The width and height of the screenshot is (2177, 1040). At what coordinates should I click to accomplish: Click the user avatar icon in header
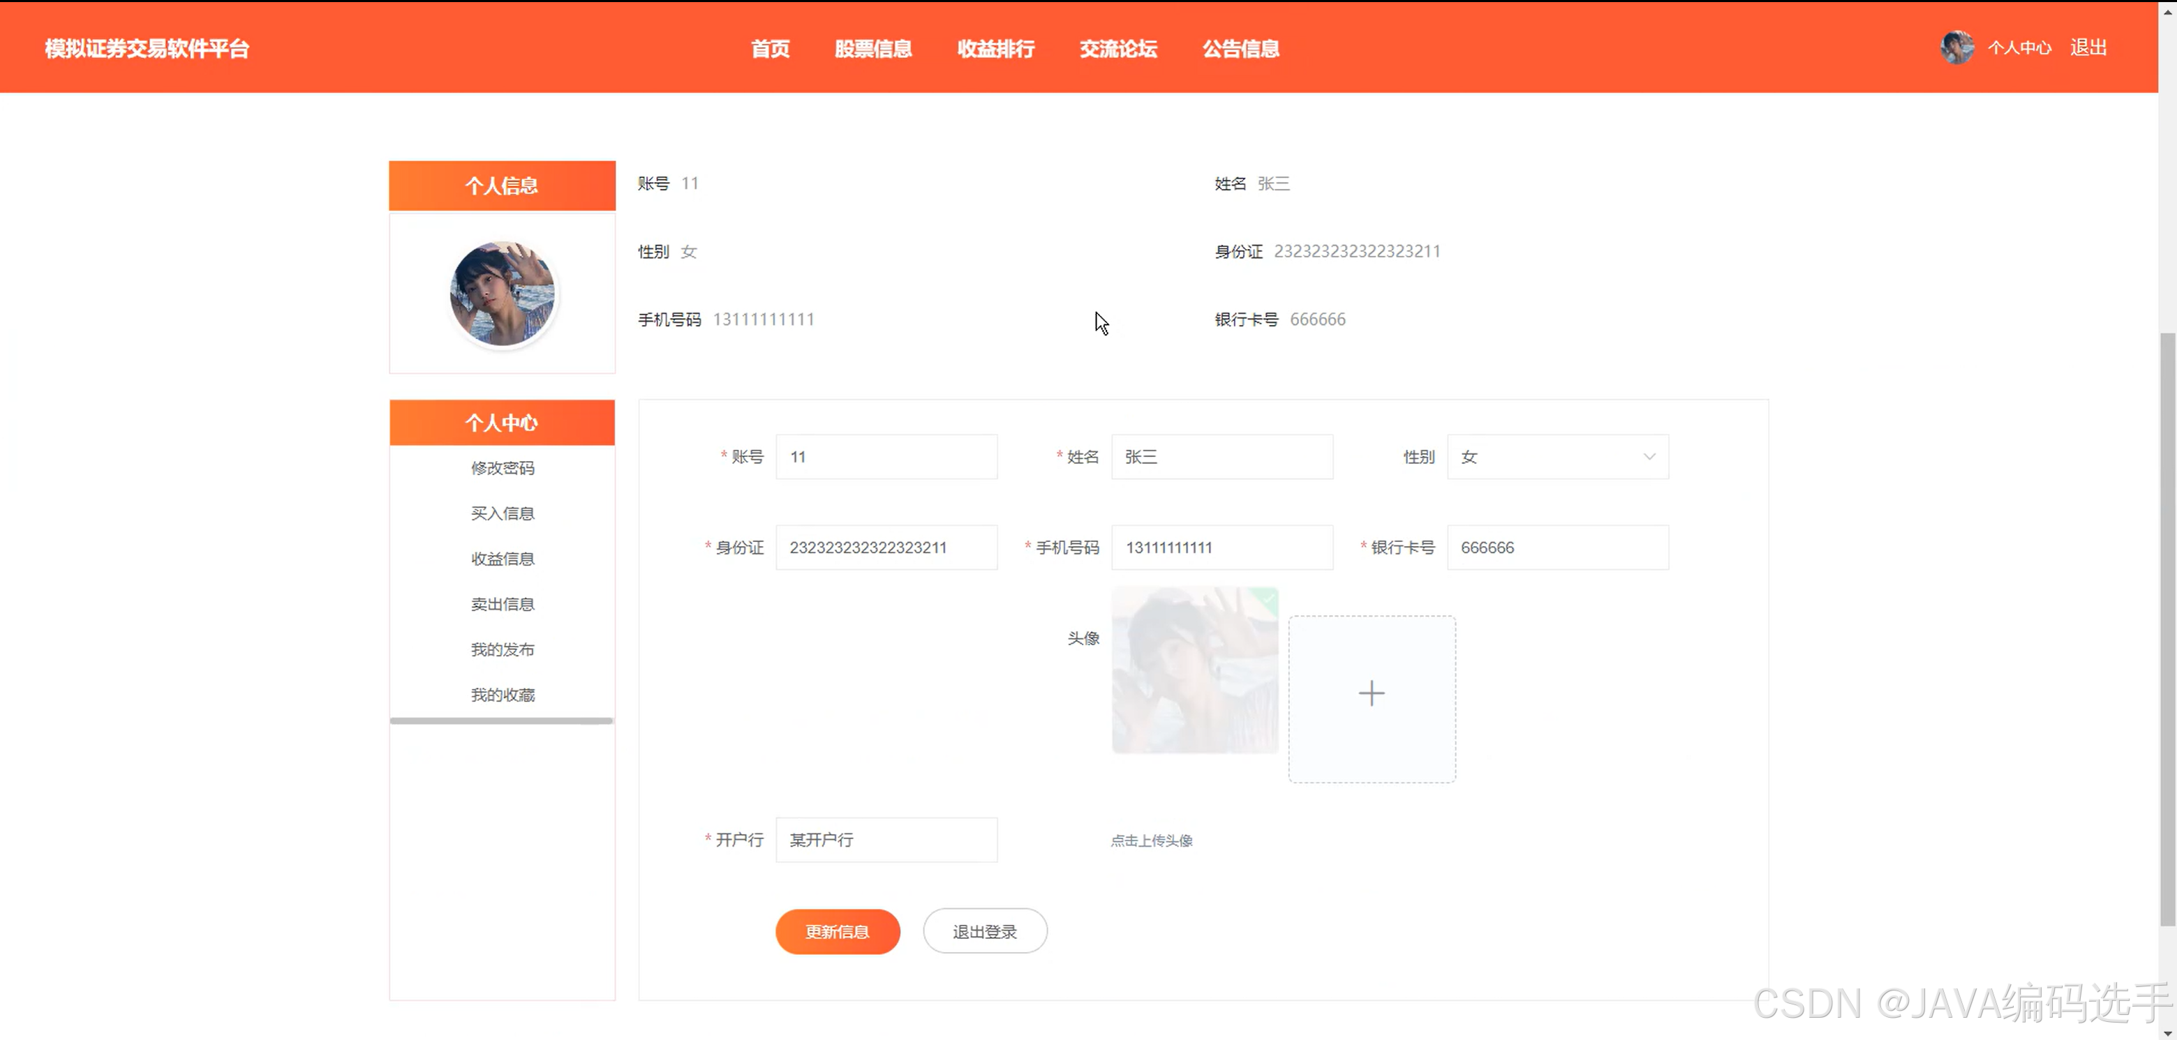(1956, 47)
